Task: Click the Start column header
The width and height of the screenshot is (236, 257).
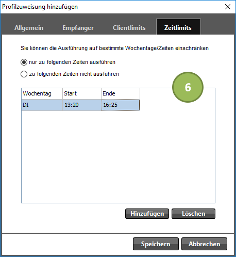Action: 82,93
